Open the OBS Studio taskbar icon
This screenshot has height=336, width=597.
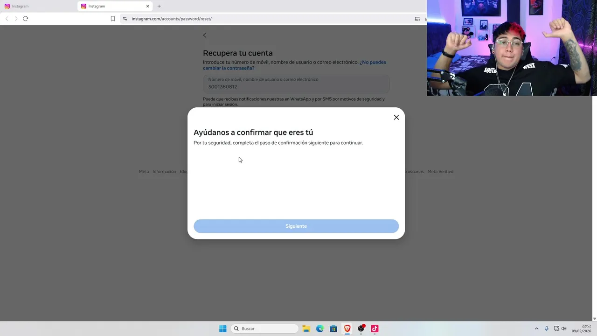(361, 329)
